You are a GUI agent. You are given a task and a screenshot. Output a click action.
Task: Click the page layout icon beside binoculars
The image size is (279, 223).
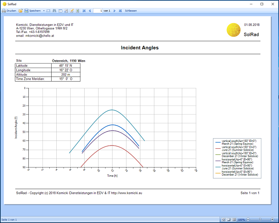[x=60, y=10]
